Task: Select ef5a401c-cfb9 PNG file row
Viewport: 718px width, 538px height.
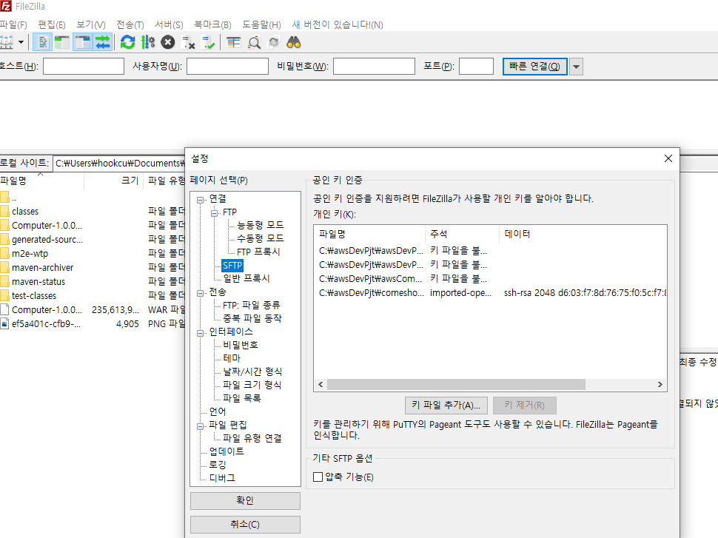Action: (x=92, y=323)
